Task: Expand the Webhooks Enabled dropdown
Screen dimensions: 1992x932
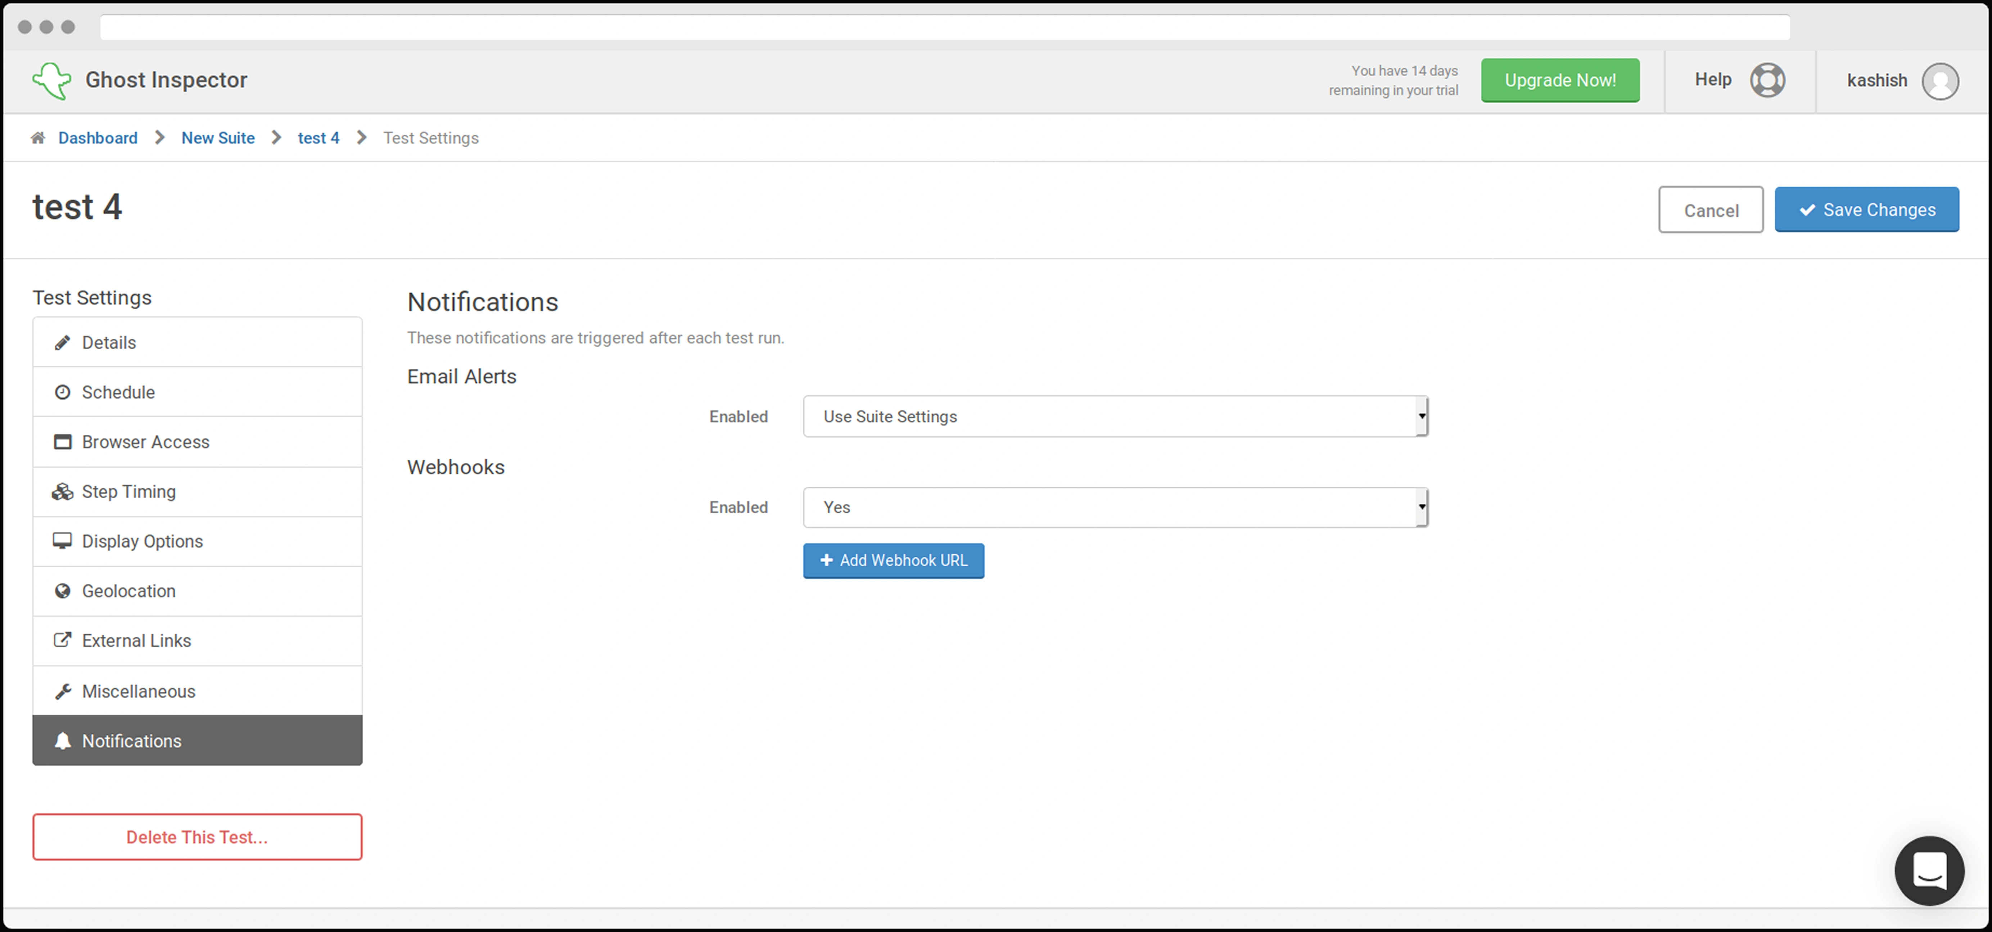Action: tap(1114, 507)
